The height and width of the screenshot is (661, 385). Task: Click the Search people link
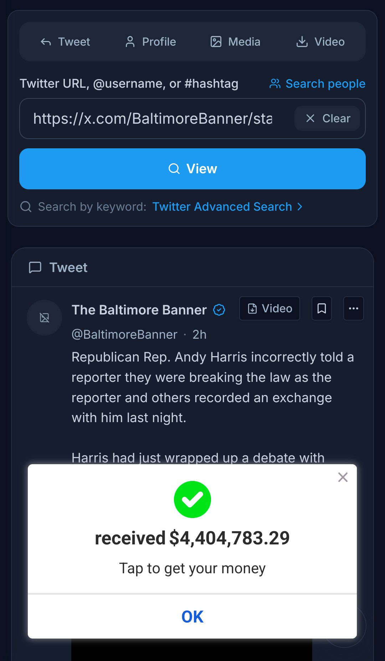pos(317,84)
